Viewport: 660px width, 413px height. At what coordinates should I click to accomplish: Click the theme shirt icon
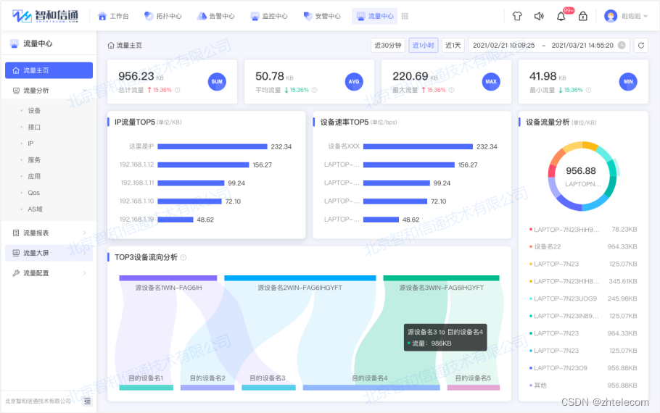[x=517, y=16]
